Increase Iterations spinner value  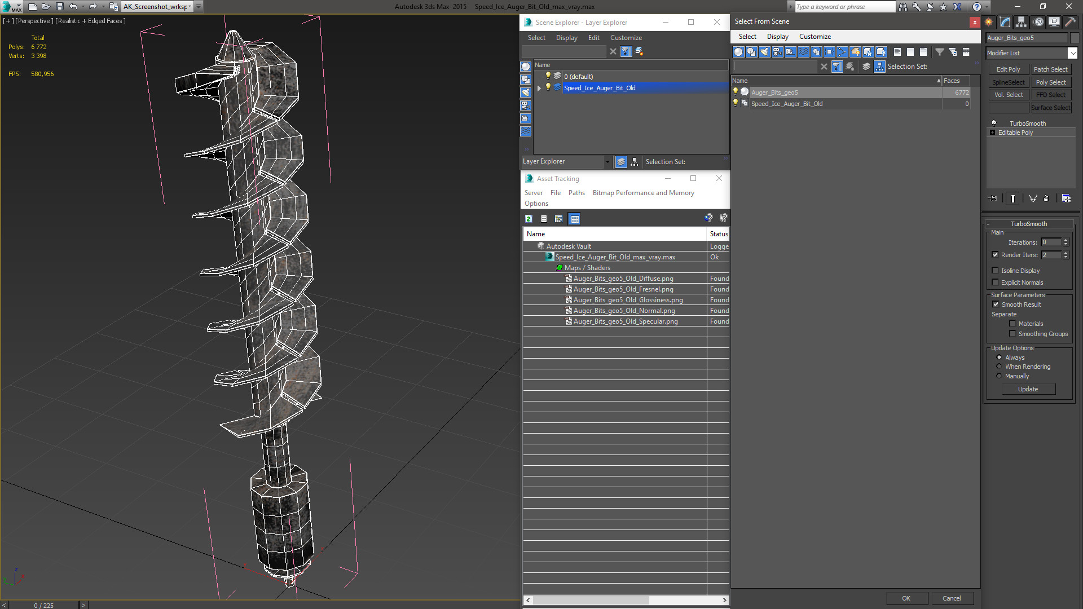[1066, 240]
